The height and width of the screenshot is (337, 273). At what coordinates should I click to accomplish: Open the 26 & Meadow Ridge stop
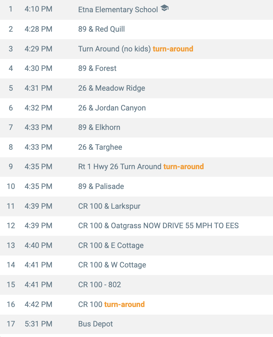point(111,88)
